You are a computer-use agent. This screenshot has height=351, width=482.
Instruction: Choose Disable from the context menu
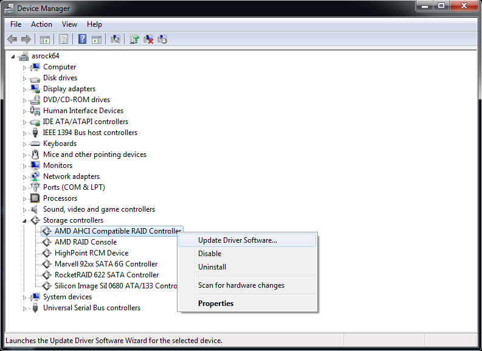247,254
